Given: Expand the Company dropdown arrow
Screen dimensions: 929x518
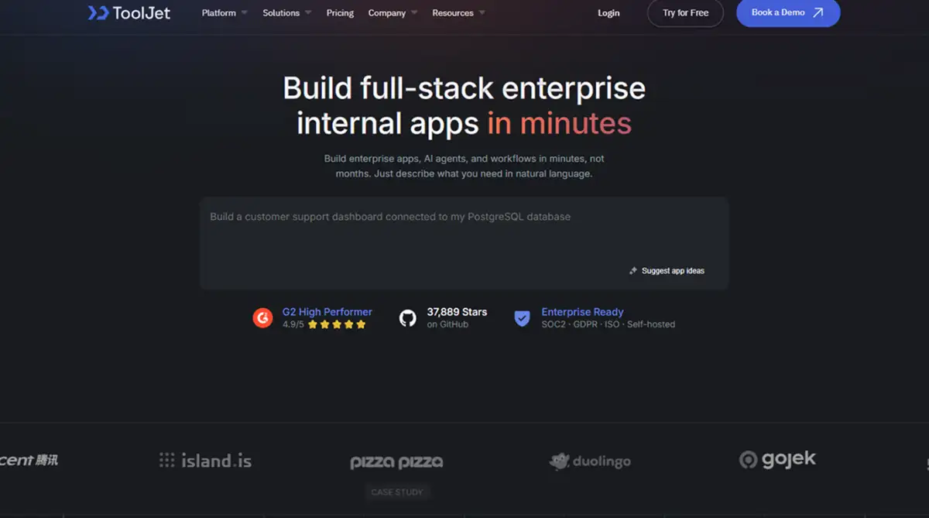Looking at the screenshot, I should coord(414,13).
